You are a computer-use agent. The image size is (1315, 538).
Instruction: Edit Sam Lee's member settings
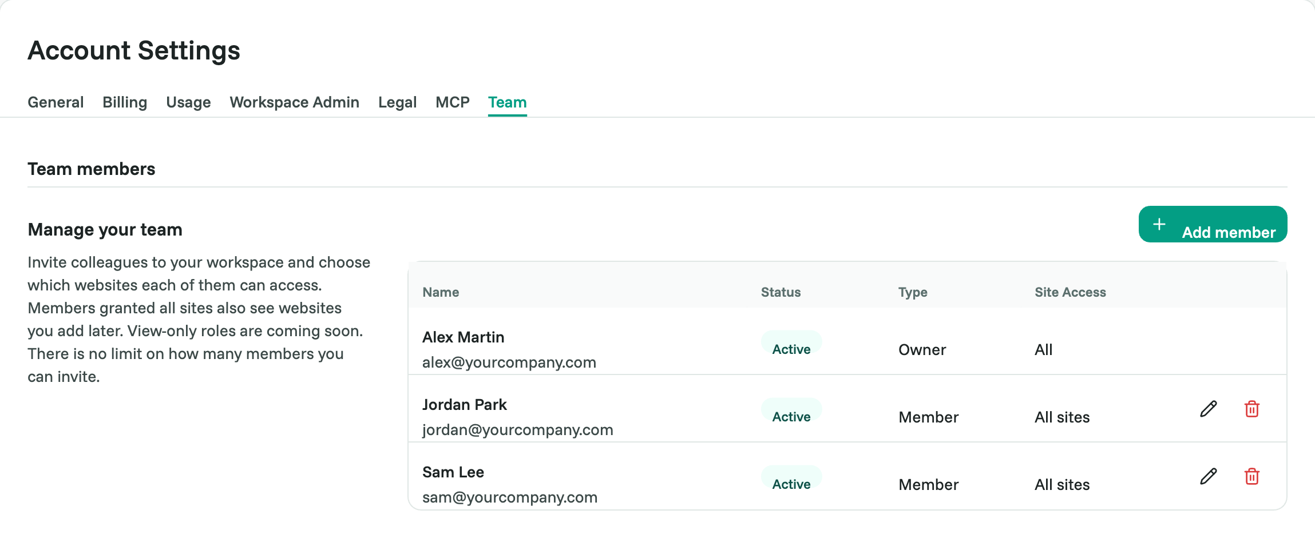(1209, 476)
